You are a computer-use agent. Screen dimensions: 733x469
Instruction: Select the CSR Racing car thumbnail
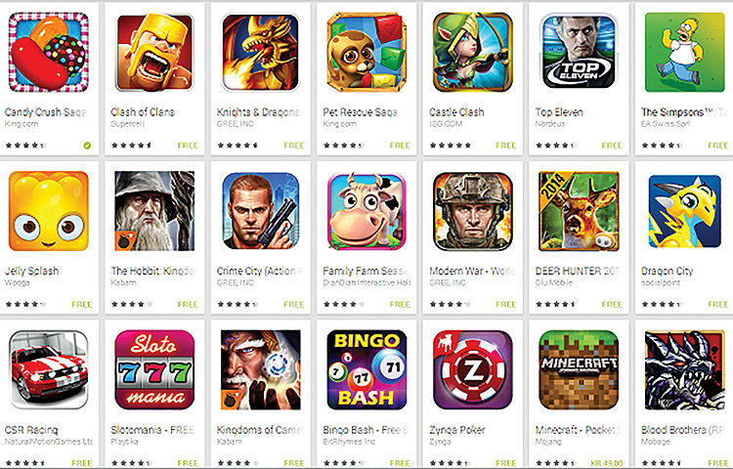point(49,370)
